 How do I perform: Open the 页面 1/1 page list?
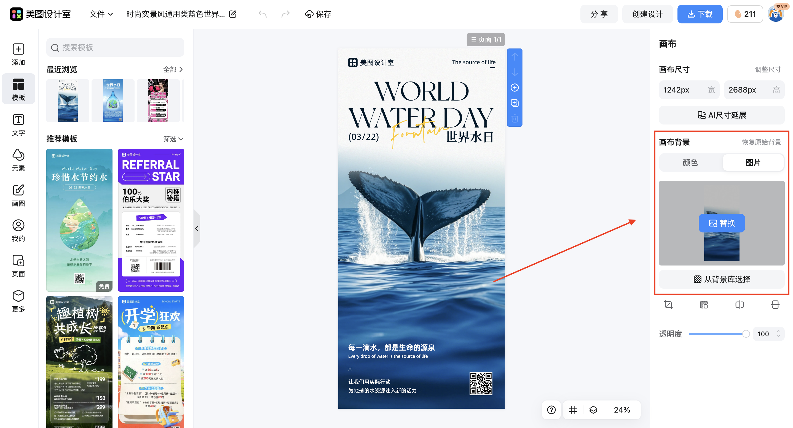tap(486, 40)
